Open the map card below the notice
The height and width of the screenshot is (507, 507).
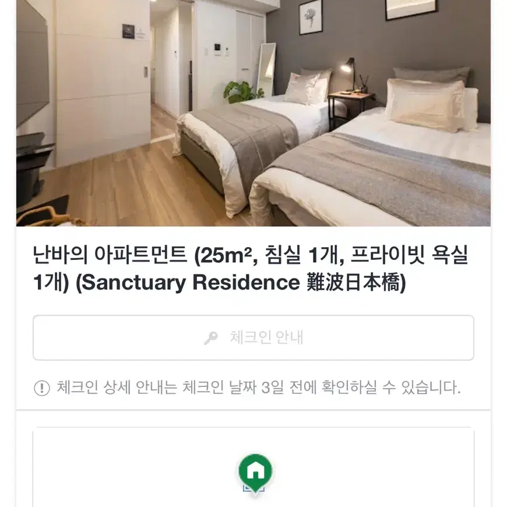click(x=254, y=469)
